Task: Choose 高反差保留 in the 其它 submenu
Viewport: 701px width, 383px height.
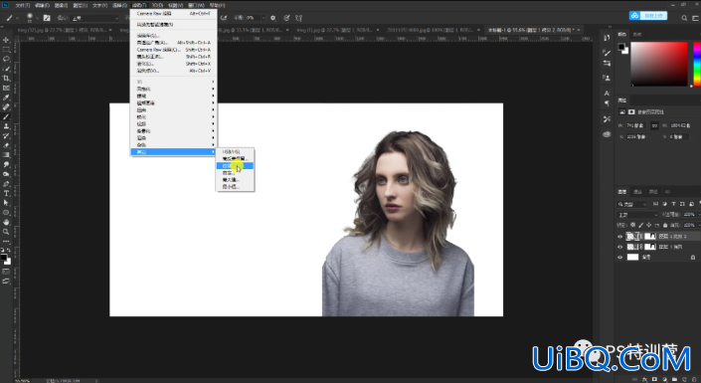Action: [x=235, y=159]
